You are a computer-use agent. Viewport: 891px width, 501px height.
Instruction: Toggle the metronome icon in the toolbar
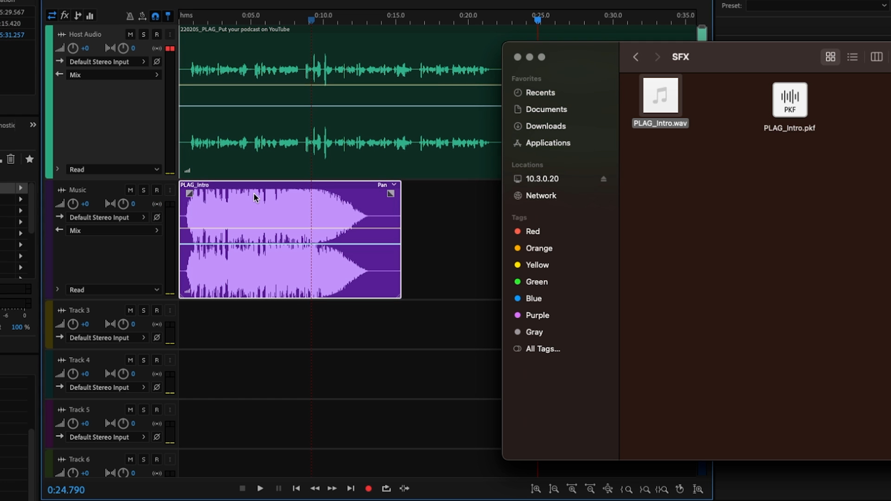[129, 16]
